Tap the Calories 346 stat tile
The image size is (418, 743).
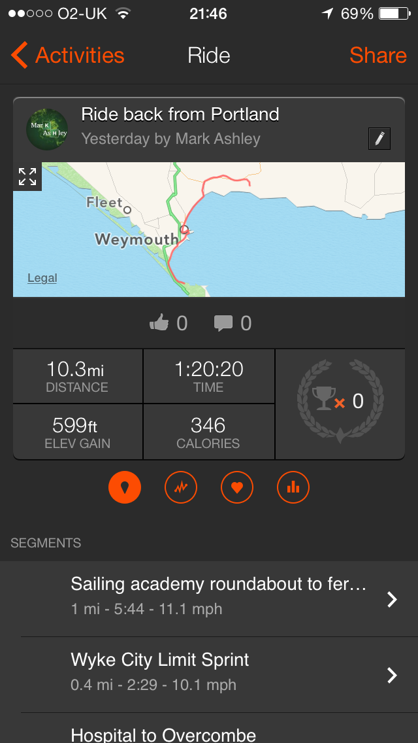click(x=209, y=432)
